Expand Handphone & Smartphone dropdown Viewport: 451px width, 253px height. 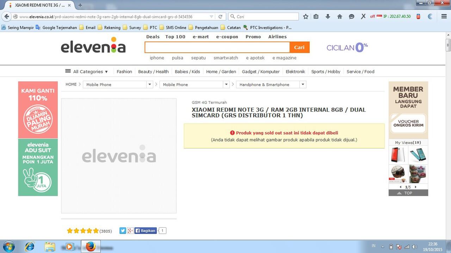tap(303, 84)
